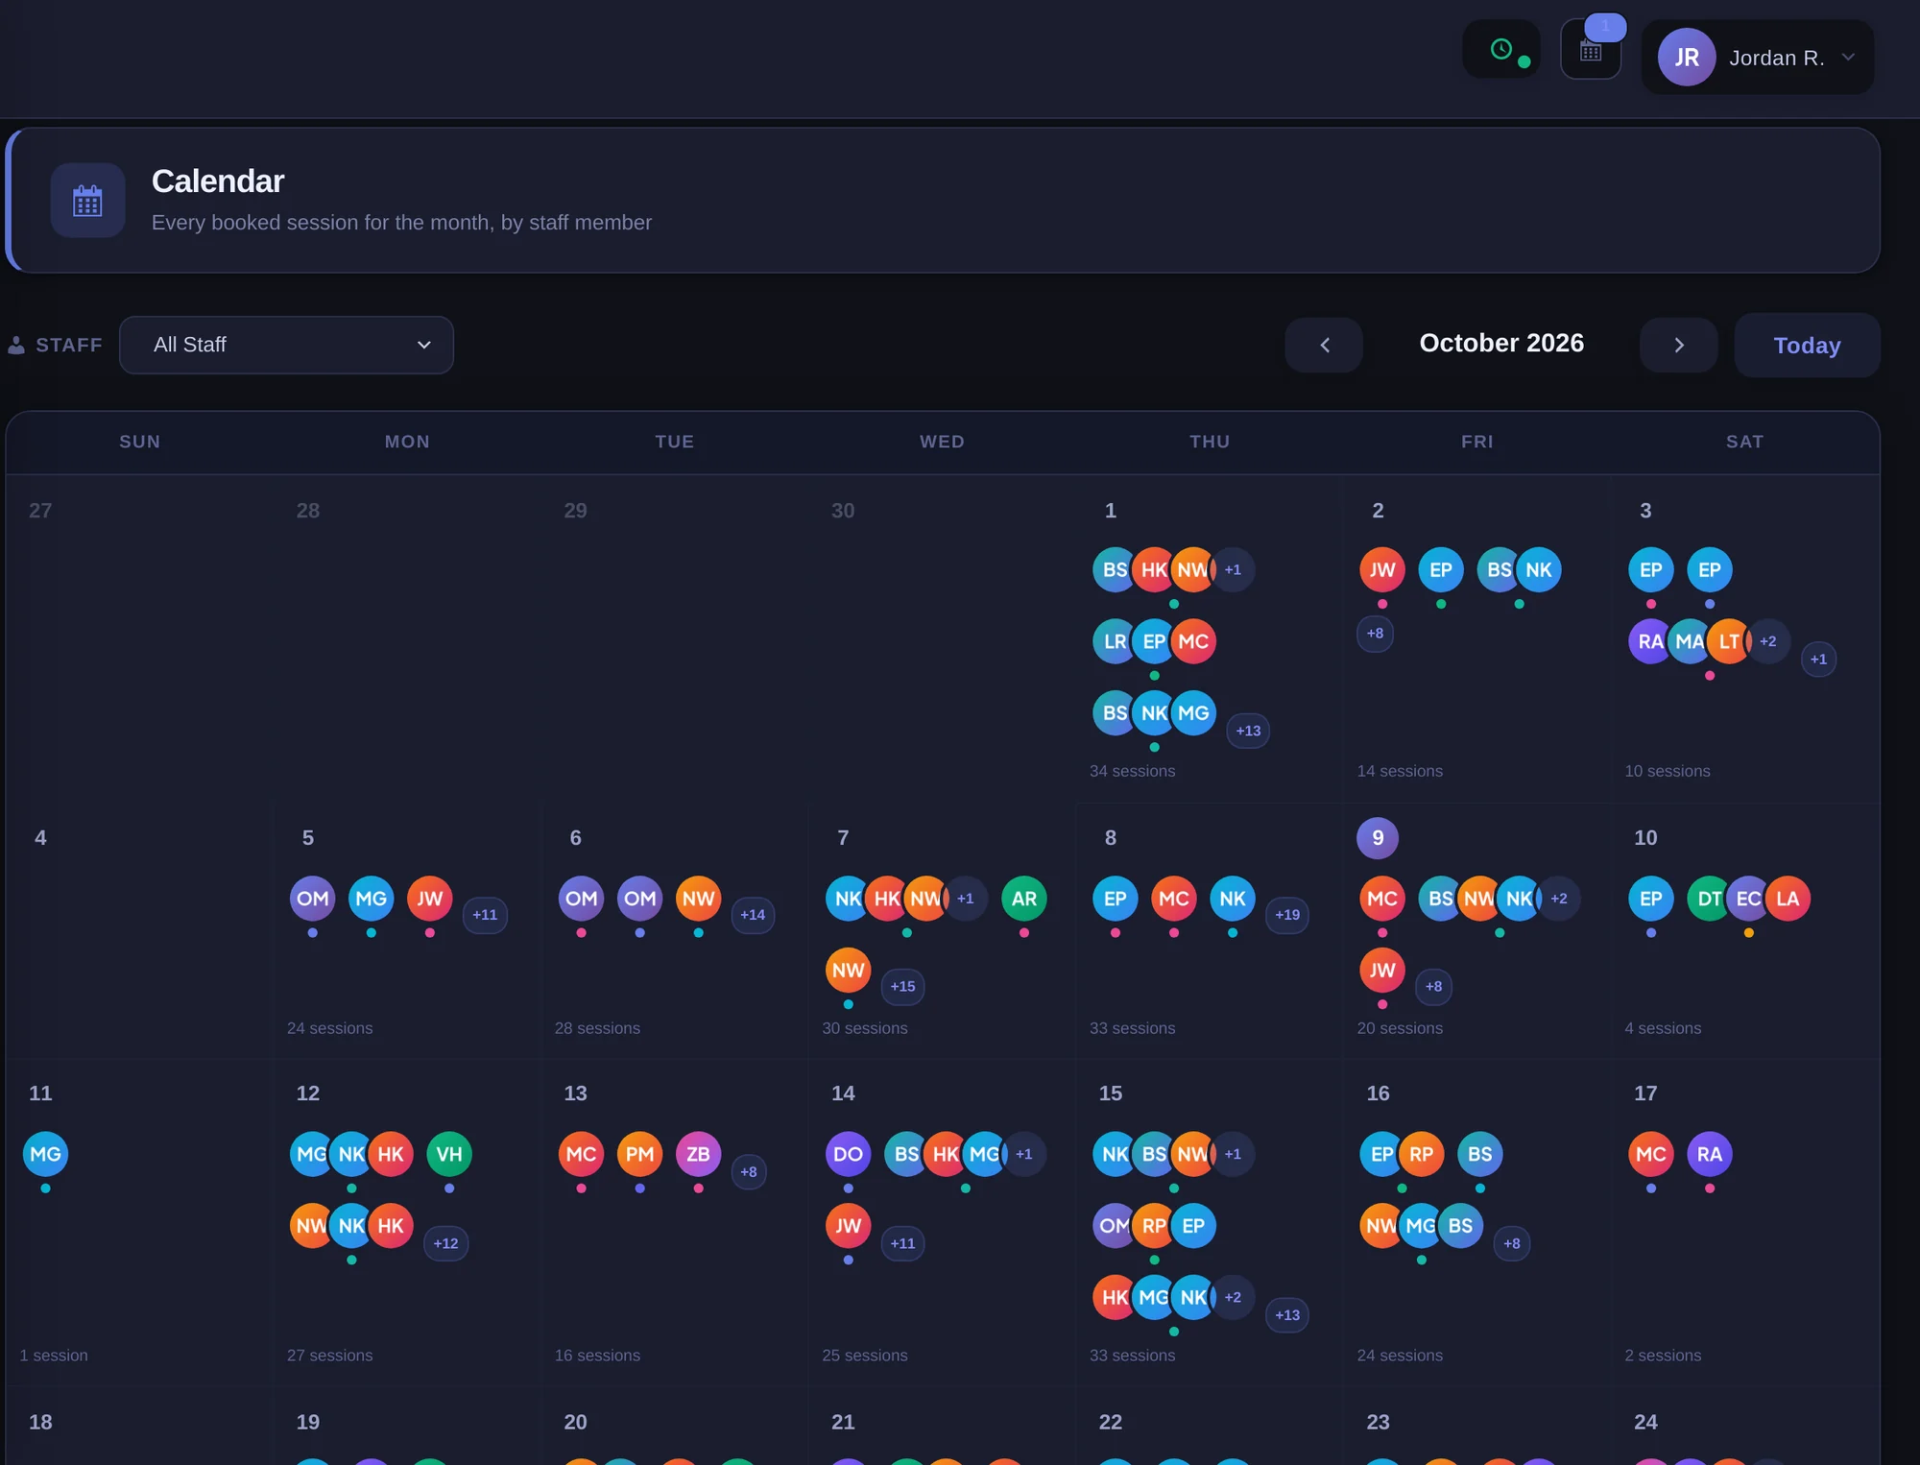Click the Calendar header icon
The height and width of the screenshot is (1465, 1920).
tap(87, 201)
